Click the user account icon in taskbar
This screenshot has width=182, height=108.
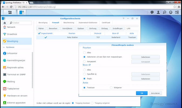(x=158, y=12)
